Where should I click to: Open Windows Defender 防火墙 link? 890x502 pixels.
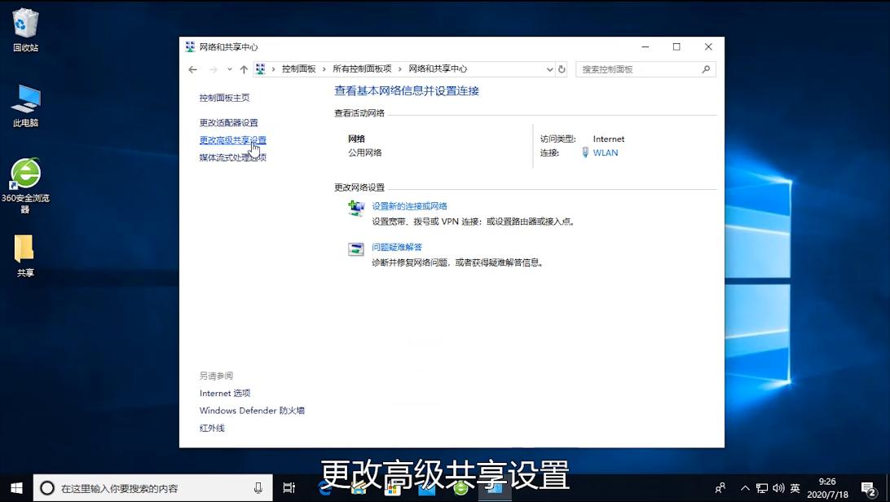pyautogui.click(x=251, y=411)
